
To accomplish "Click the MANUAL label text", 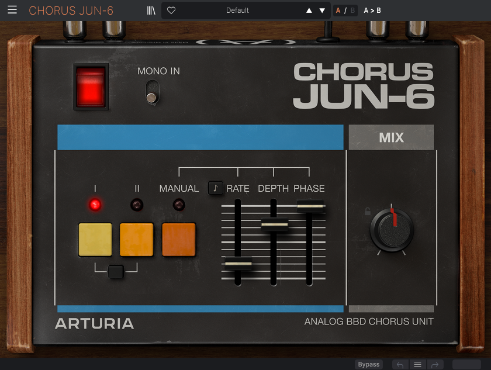I will (x=179, y=188).
